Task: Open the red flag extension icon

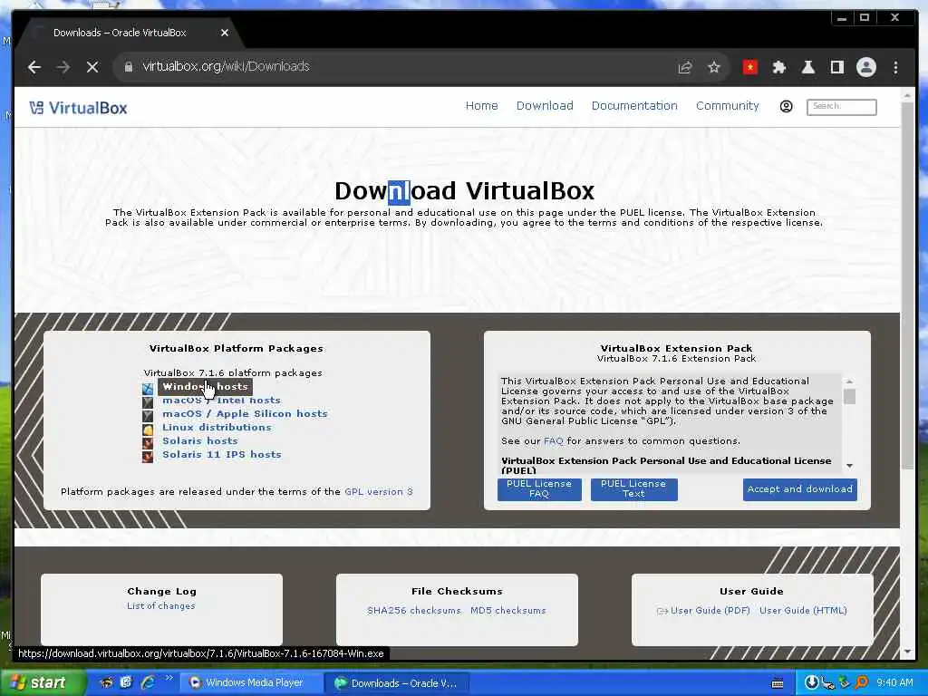Action: pyautogui.click(x=750, y=67)
